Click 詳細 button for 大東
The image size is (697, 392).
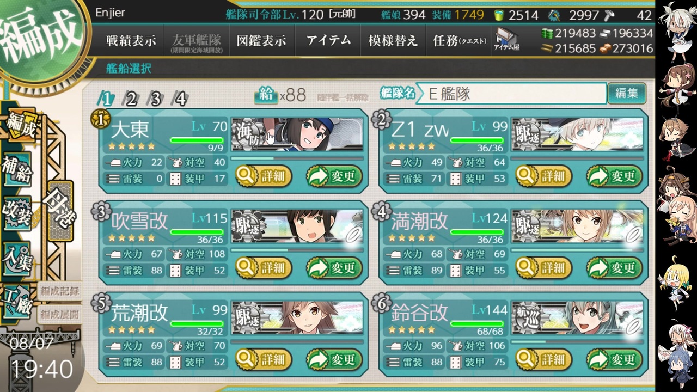tap(264, 176)
